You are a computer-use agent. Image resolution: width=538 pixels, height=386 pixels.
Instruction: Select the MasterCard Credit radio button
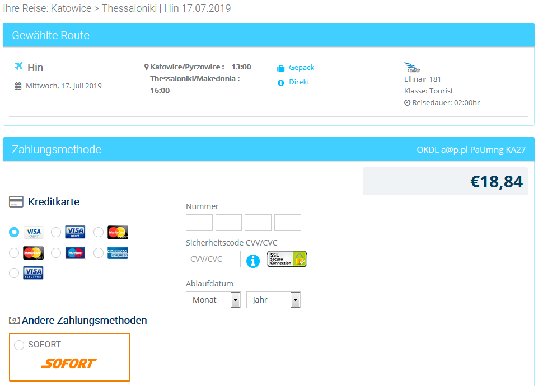tap(99, 232)
